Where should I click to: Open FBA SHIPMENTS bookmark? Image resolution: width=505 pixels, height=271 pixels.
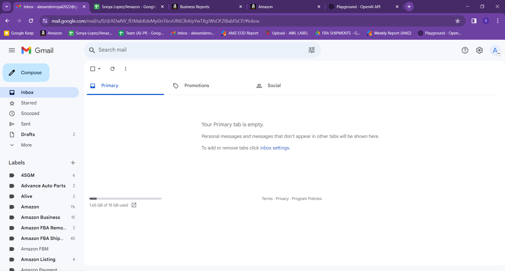338,33
